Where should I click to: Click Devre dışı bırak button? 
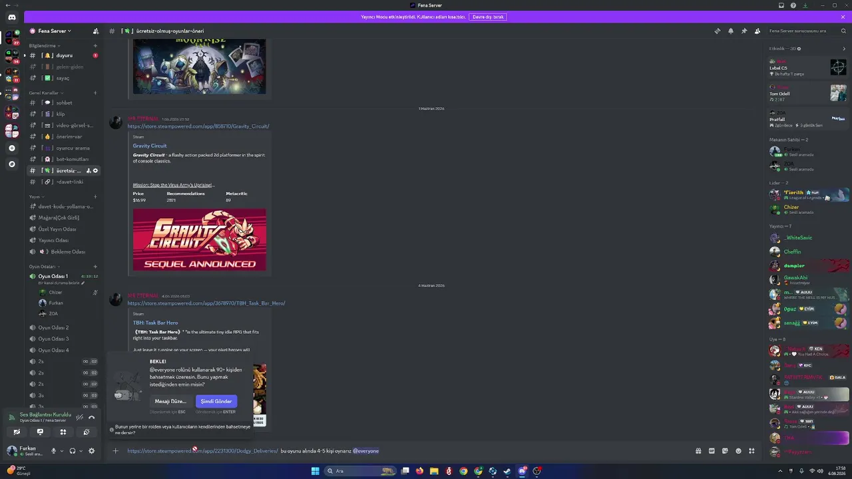[488, 17]
